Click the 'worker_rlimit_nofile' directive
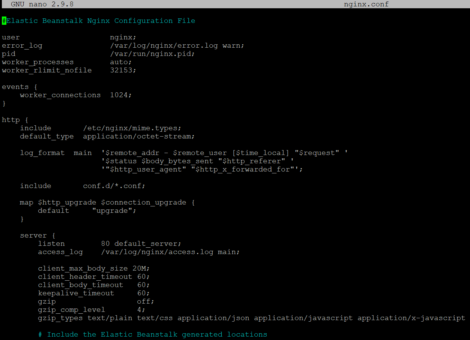This screenshot has width=470, height=340. click(x=47, y=70)
